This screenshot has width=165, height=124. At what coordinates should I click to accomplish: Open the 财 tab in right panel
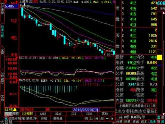[158, 122]
